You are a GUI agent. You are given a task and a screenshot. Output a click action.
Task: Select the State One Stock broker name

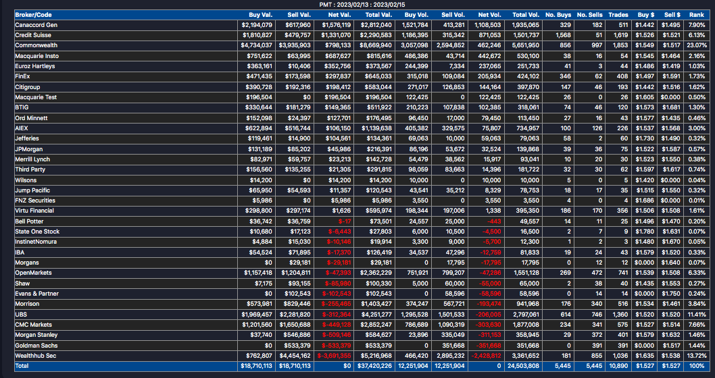(37, 232)
